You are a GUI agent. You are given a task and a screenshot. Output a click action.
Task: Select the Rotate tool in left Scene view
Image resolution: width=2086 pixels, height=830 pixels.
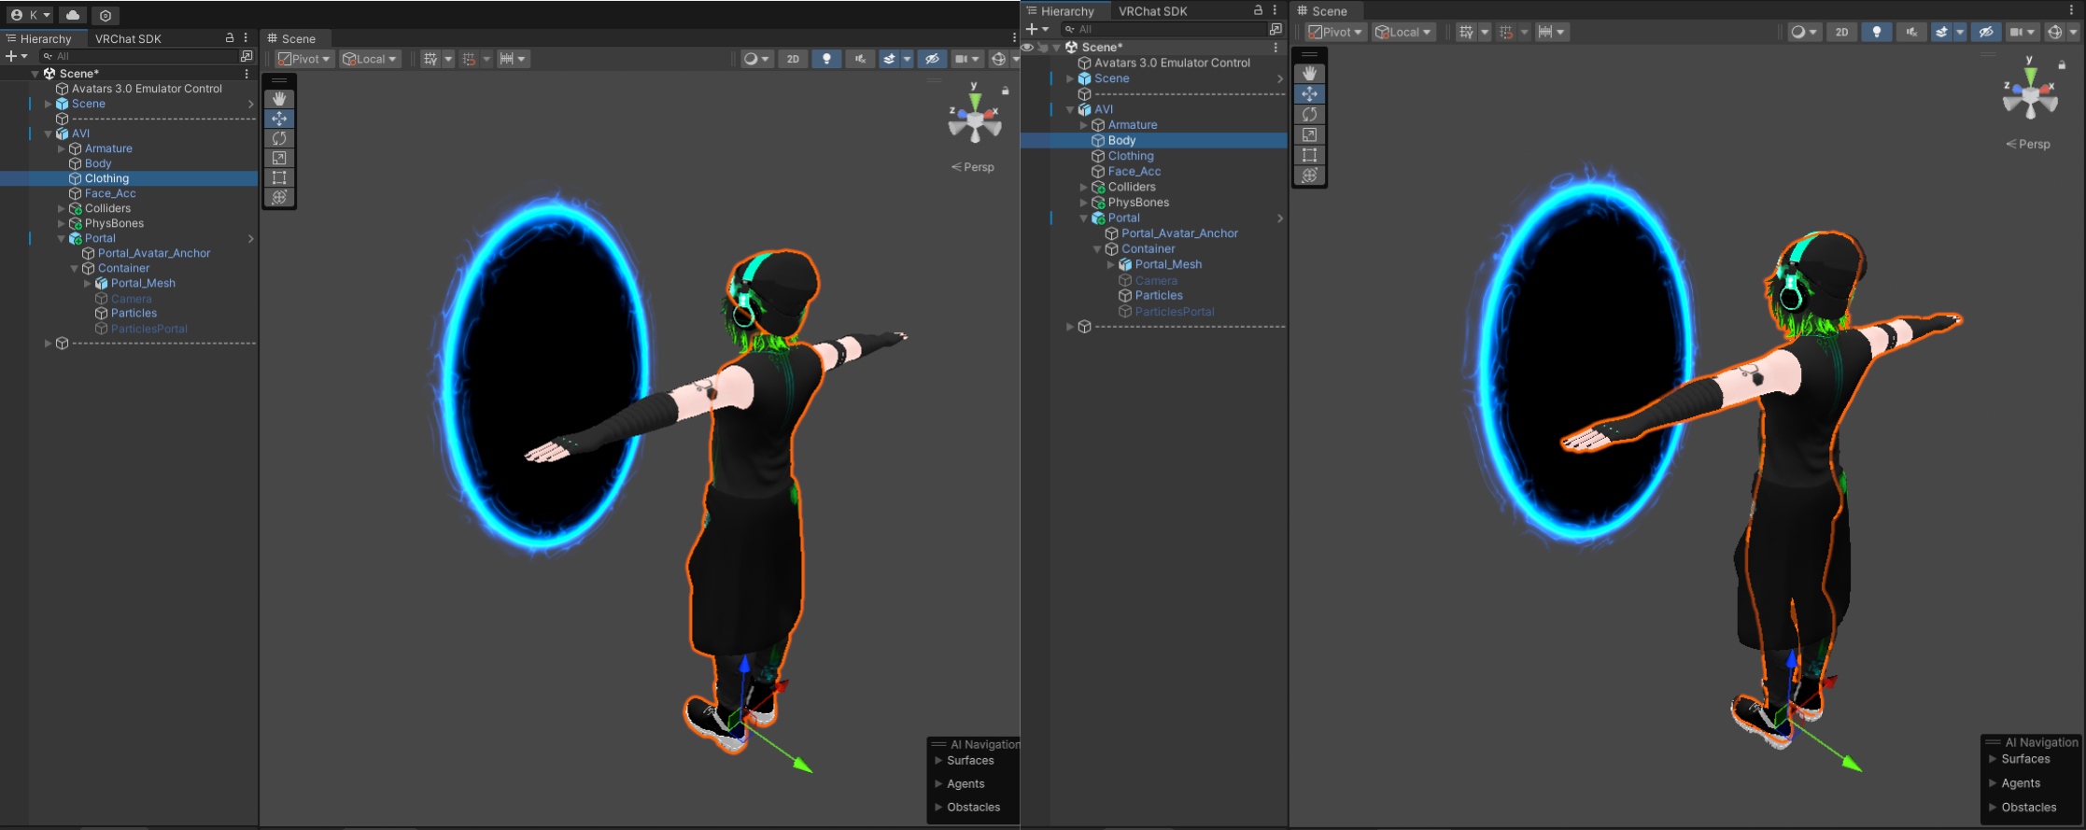(279, 138)
